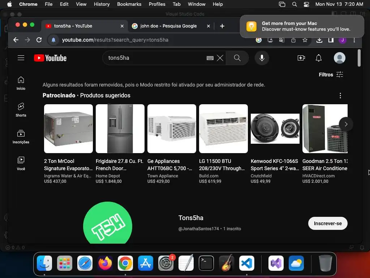Open the 2 Ton MrCool evaporator product image
The height and width of the screenshot is (278, 370).
tap(68, 129)
